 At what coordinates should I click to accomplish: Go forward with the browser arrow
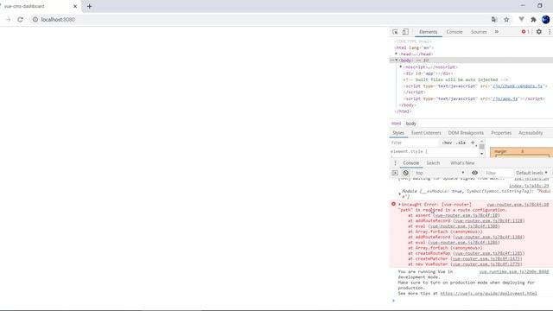(x=8, y=19)
